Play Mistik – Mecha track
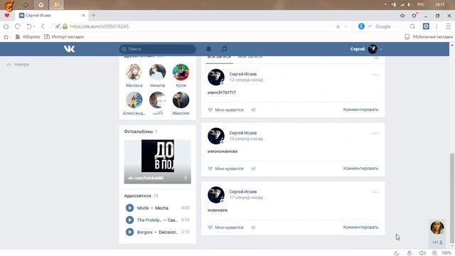This screenshot has height=256, width=455. (129, 208)
